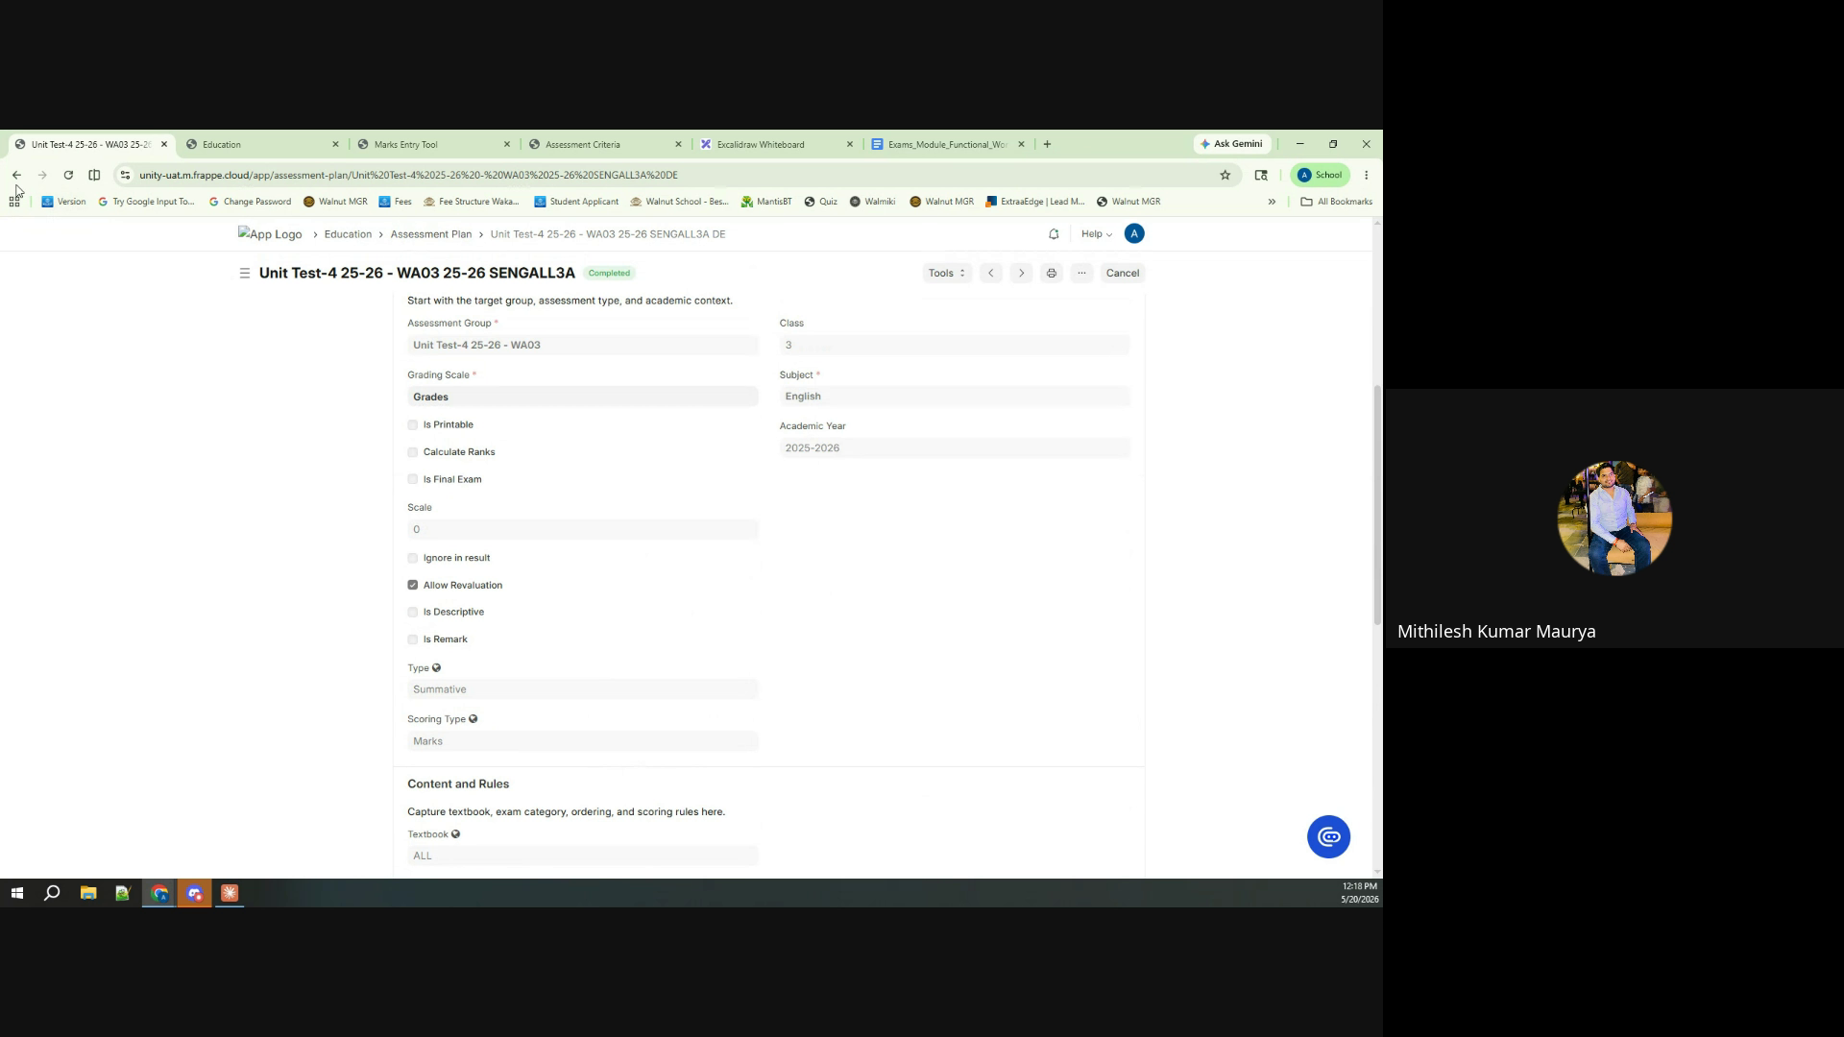1844x1037 pixels.
Task: Open Chrome three-dot menu
Action: (x=1366, y=175)
